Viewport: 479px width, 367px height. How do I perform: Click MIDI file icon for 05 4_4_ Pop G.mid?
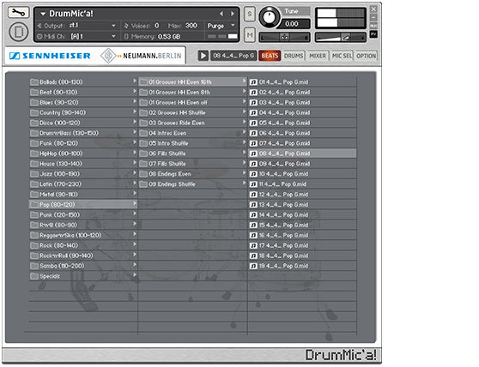(x=253, y=123)
